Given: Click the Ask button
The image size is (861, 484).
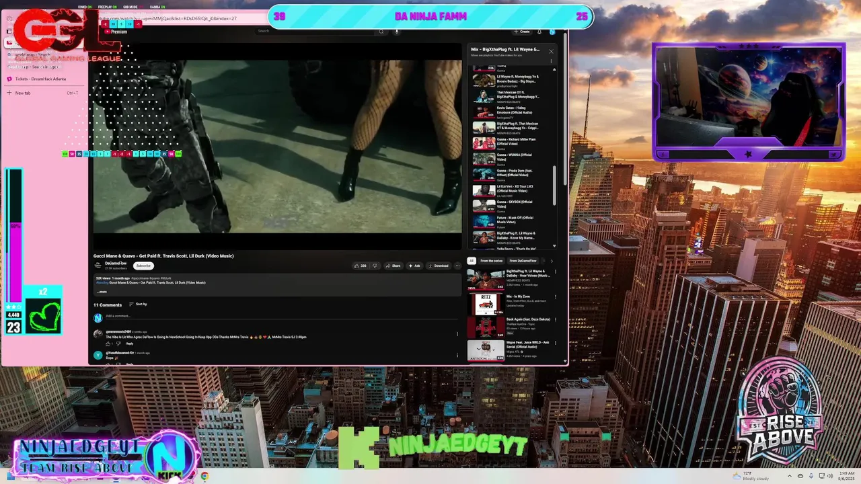Looking at the screenshot, I should (414, 266).
